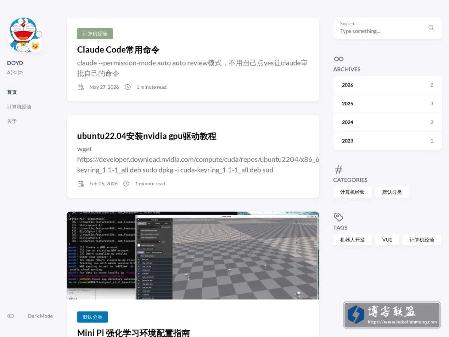The height and width of the screenshot is (337, 449).
Task: Click the TAGS heading text
Action: (340, 228)
